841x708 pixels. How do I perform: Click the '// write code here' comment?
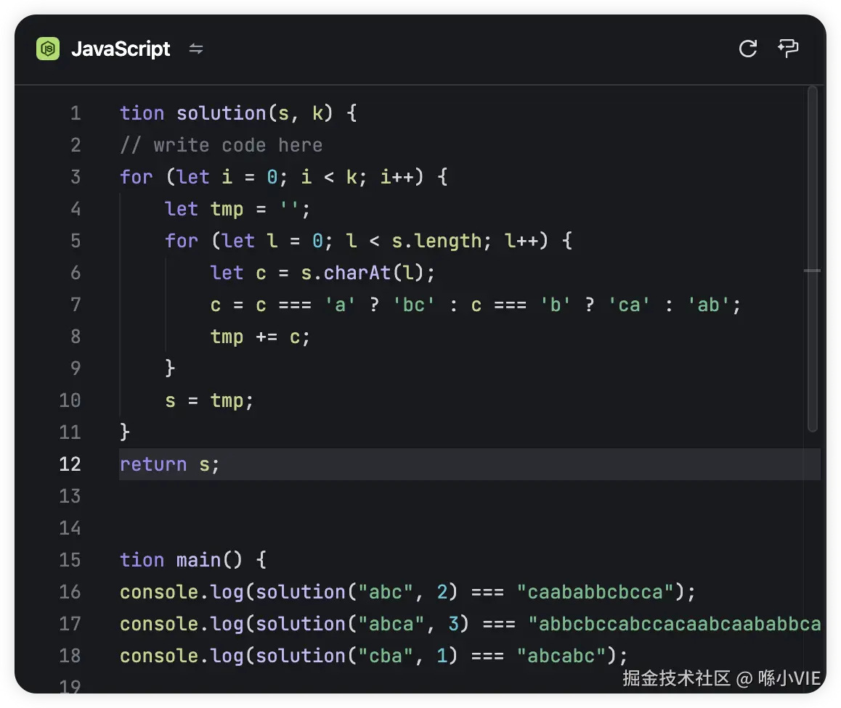(x=221, y=145)
